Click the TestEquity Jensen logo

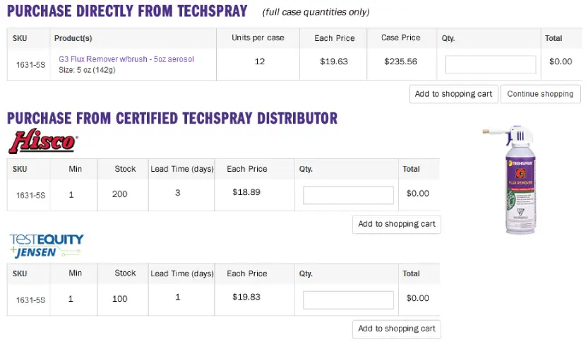click(x=47, y=246)
